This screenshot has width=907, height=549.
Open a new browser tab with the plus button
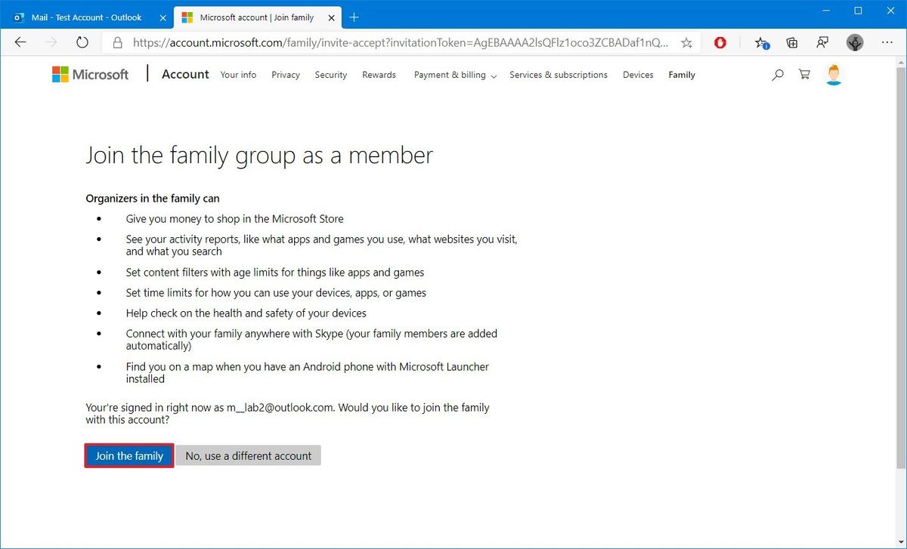[x=353, y=16]
